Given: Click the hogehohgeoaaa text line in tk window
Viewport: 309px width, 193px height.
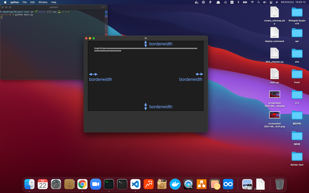Looking at the screenshot, I should [x=146, y=48].
